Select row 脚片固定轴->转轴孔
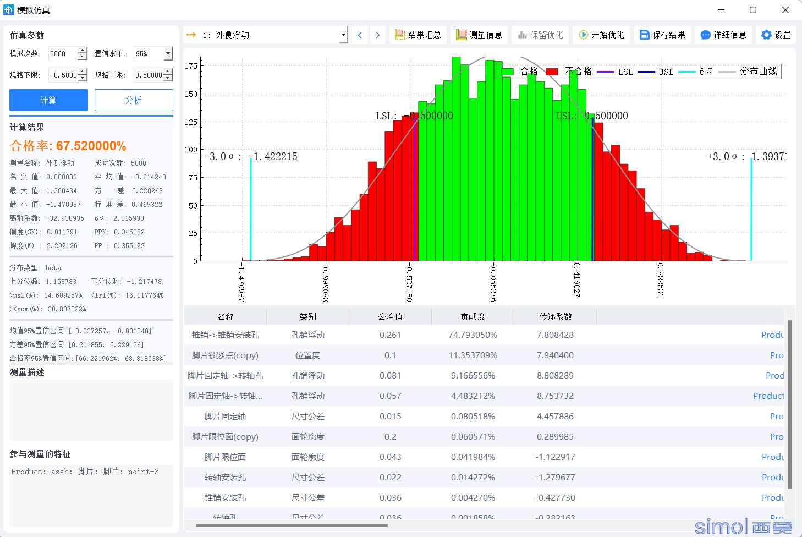This screenshot has height=537, width=802. coord(484,375)
